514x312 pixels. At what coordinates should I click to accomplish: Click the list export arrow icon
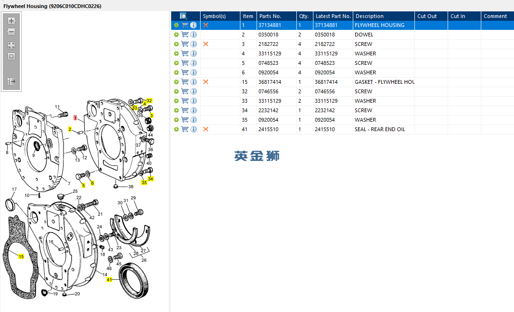[11, 81]
